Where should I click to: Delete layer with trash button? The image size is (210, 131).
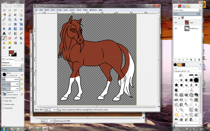199,60
